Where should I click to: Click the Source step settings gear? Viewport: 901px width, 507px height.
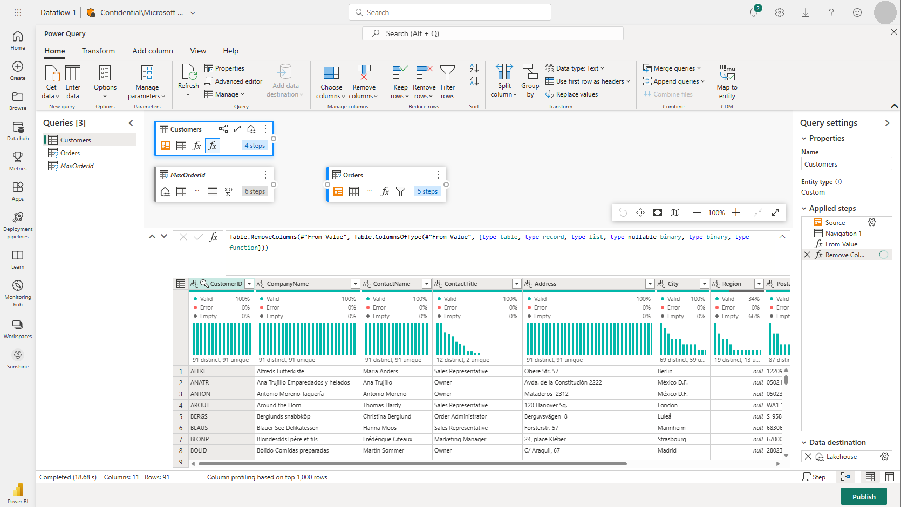(872, 222)
